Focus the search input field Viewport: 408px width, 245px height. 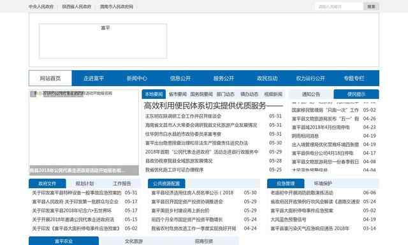click(x=339, y=6)
